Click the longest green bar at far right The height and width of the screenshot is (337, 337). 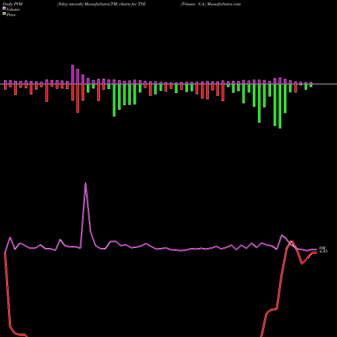(280, 106)
